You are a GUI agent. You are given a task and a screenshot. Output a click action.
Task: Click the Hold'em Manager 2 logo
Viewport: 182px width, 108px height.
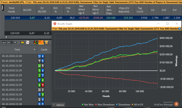[177, 104]
